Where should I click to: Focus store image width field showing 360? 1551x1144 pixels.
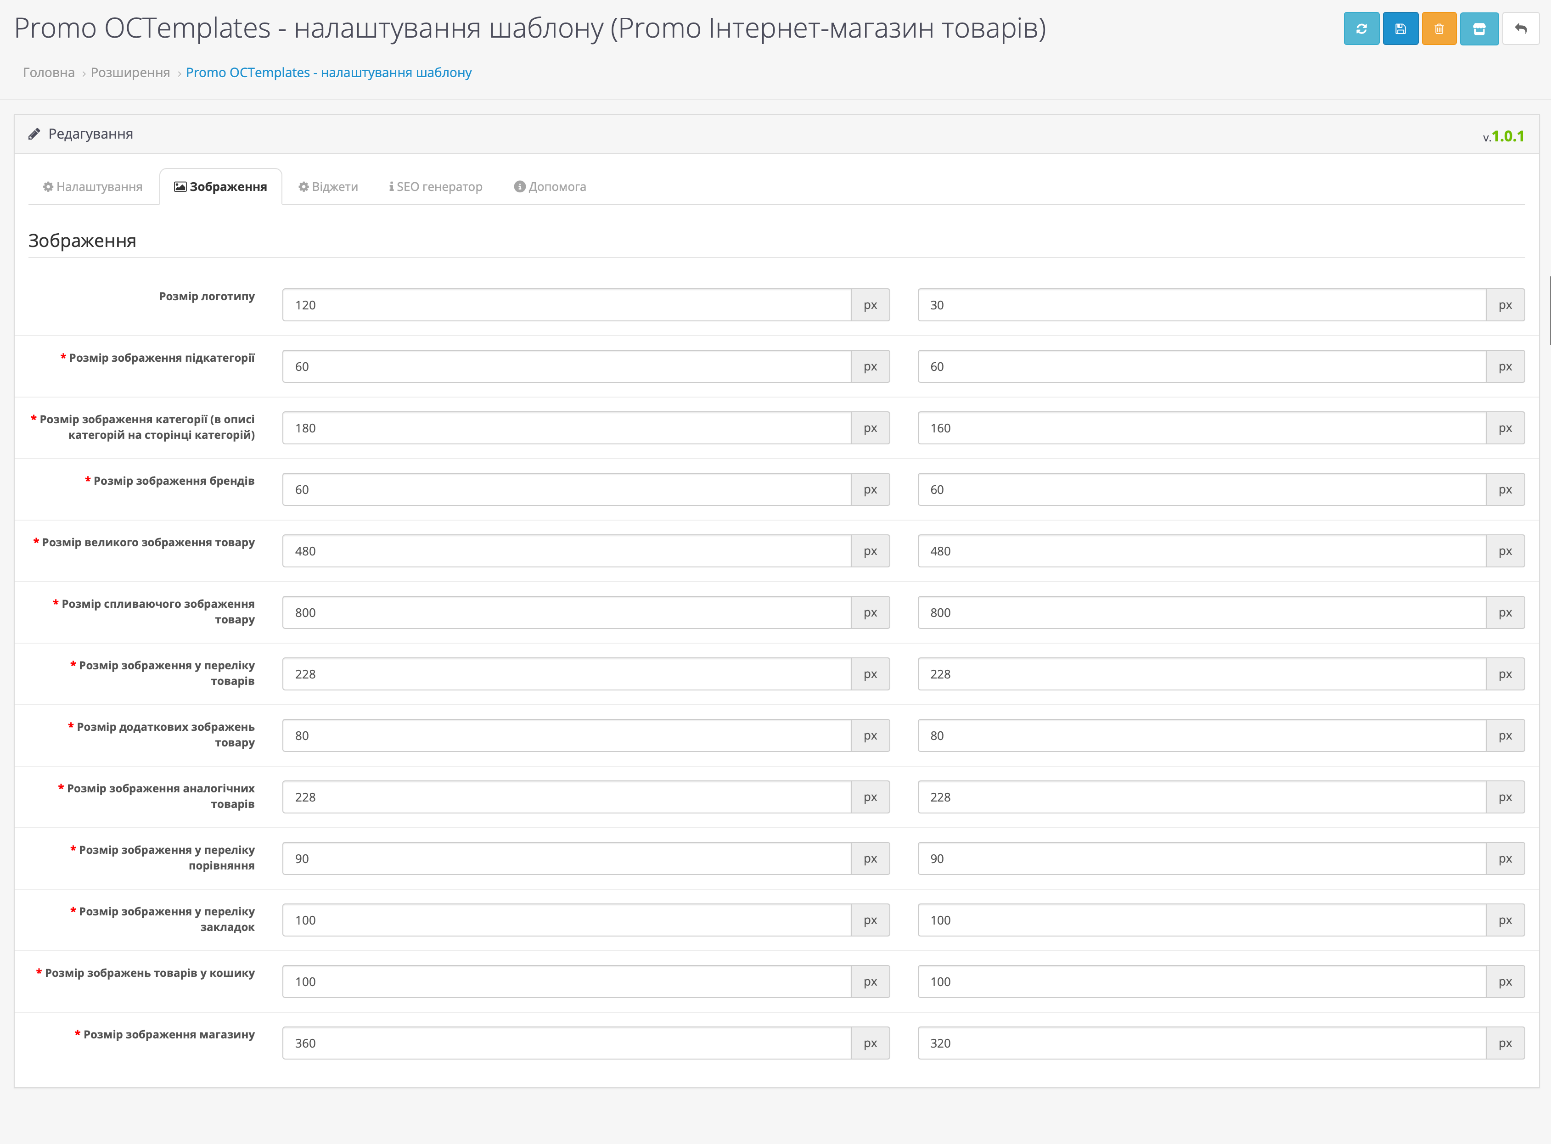tap(567, 1043)
